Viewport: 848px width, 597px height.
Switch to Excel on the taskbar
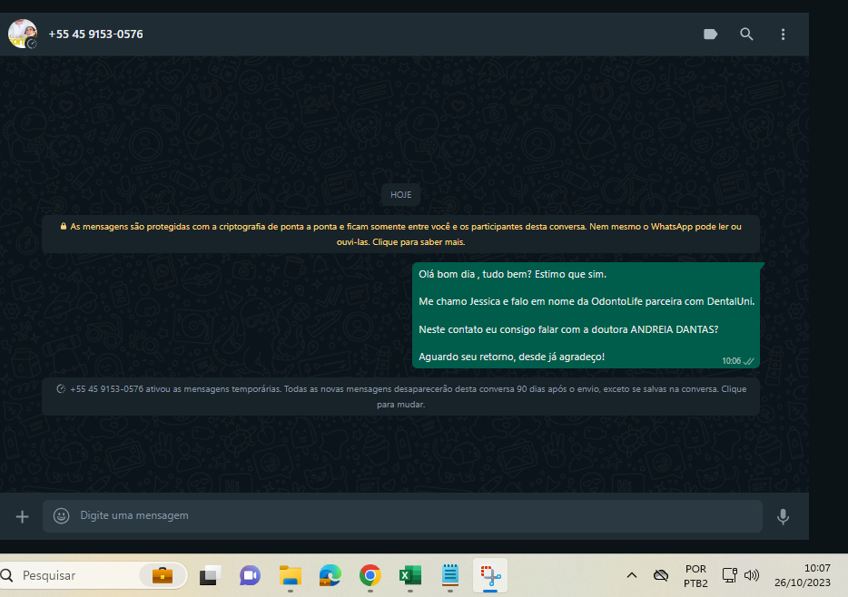410,576
